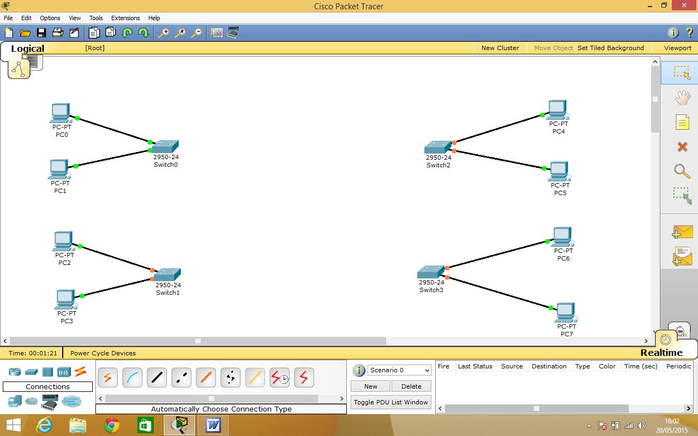
Task: Select the Hubs device category
Action: [47, 372]
